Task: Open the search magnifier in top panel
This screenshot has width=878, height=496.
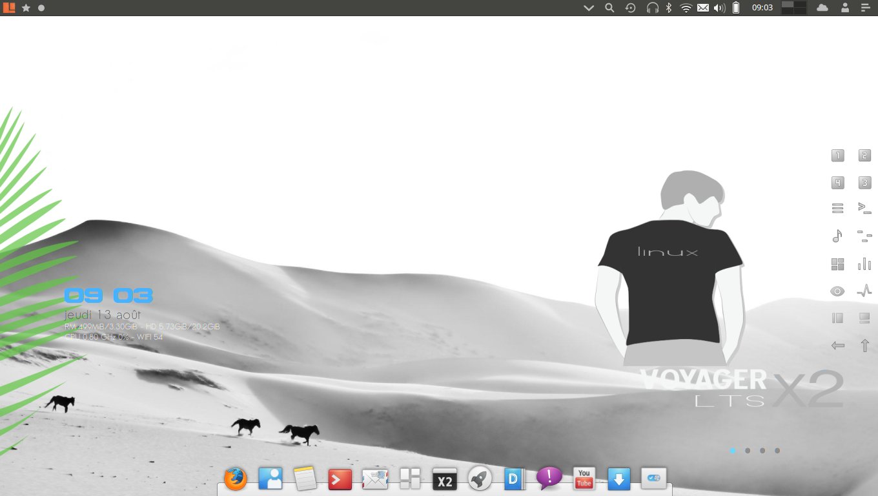Action: pos(609,8)
